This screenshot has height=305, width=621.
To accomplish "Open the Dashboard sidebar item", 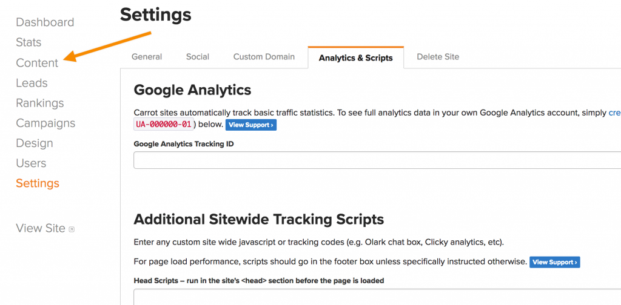I will [x=45, y=22].
